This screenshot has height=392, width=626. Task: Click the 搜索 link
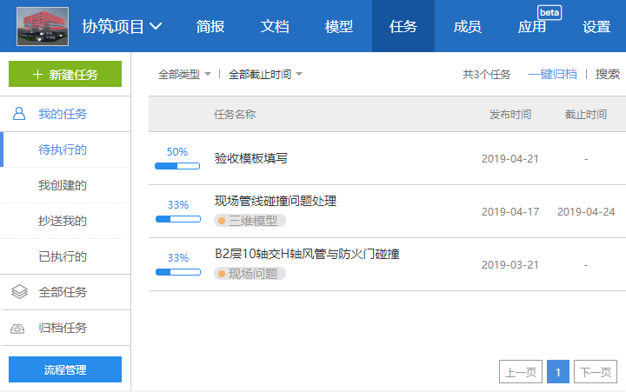click(607, 74)
